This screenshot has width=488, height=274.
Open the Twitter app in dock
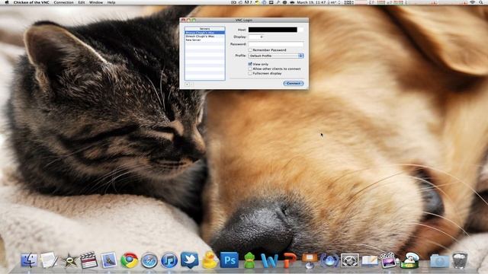click(x=190, y=260)
